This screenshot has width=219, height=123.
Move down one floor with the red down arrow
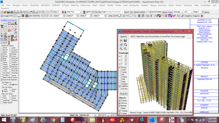click(63, 12)
